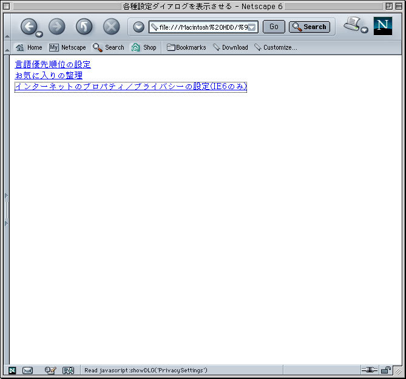The image size is (406, 379).
Task: Open Composer from the status bar icon
Action: pyautogui.click(x=50, y=371)
